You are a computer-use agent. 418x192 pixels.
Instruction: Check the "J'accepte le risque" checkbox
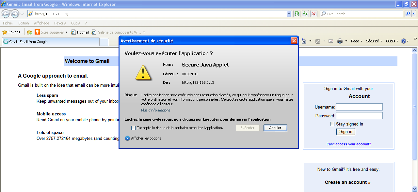click(133, 128)
